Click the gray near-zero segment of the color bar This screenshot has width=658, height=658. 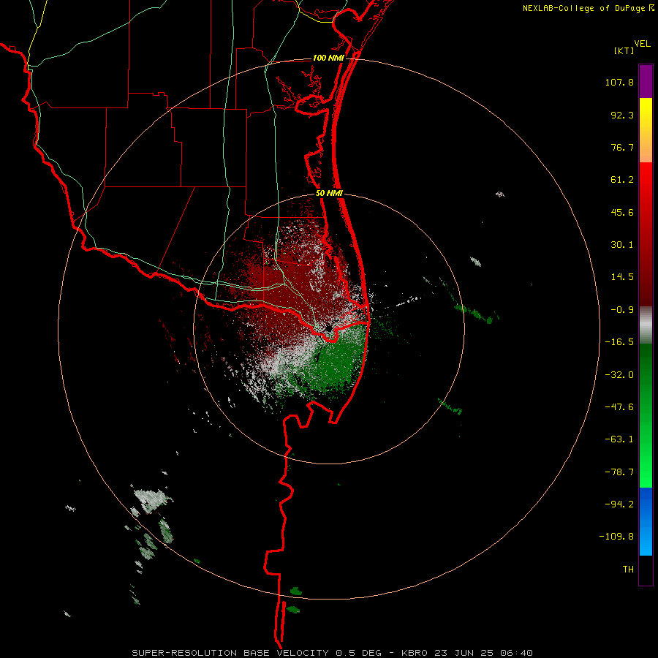pyautogui.click(x=646, y=325)
